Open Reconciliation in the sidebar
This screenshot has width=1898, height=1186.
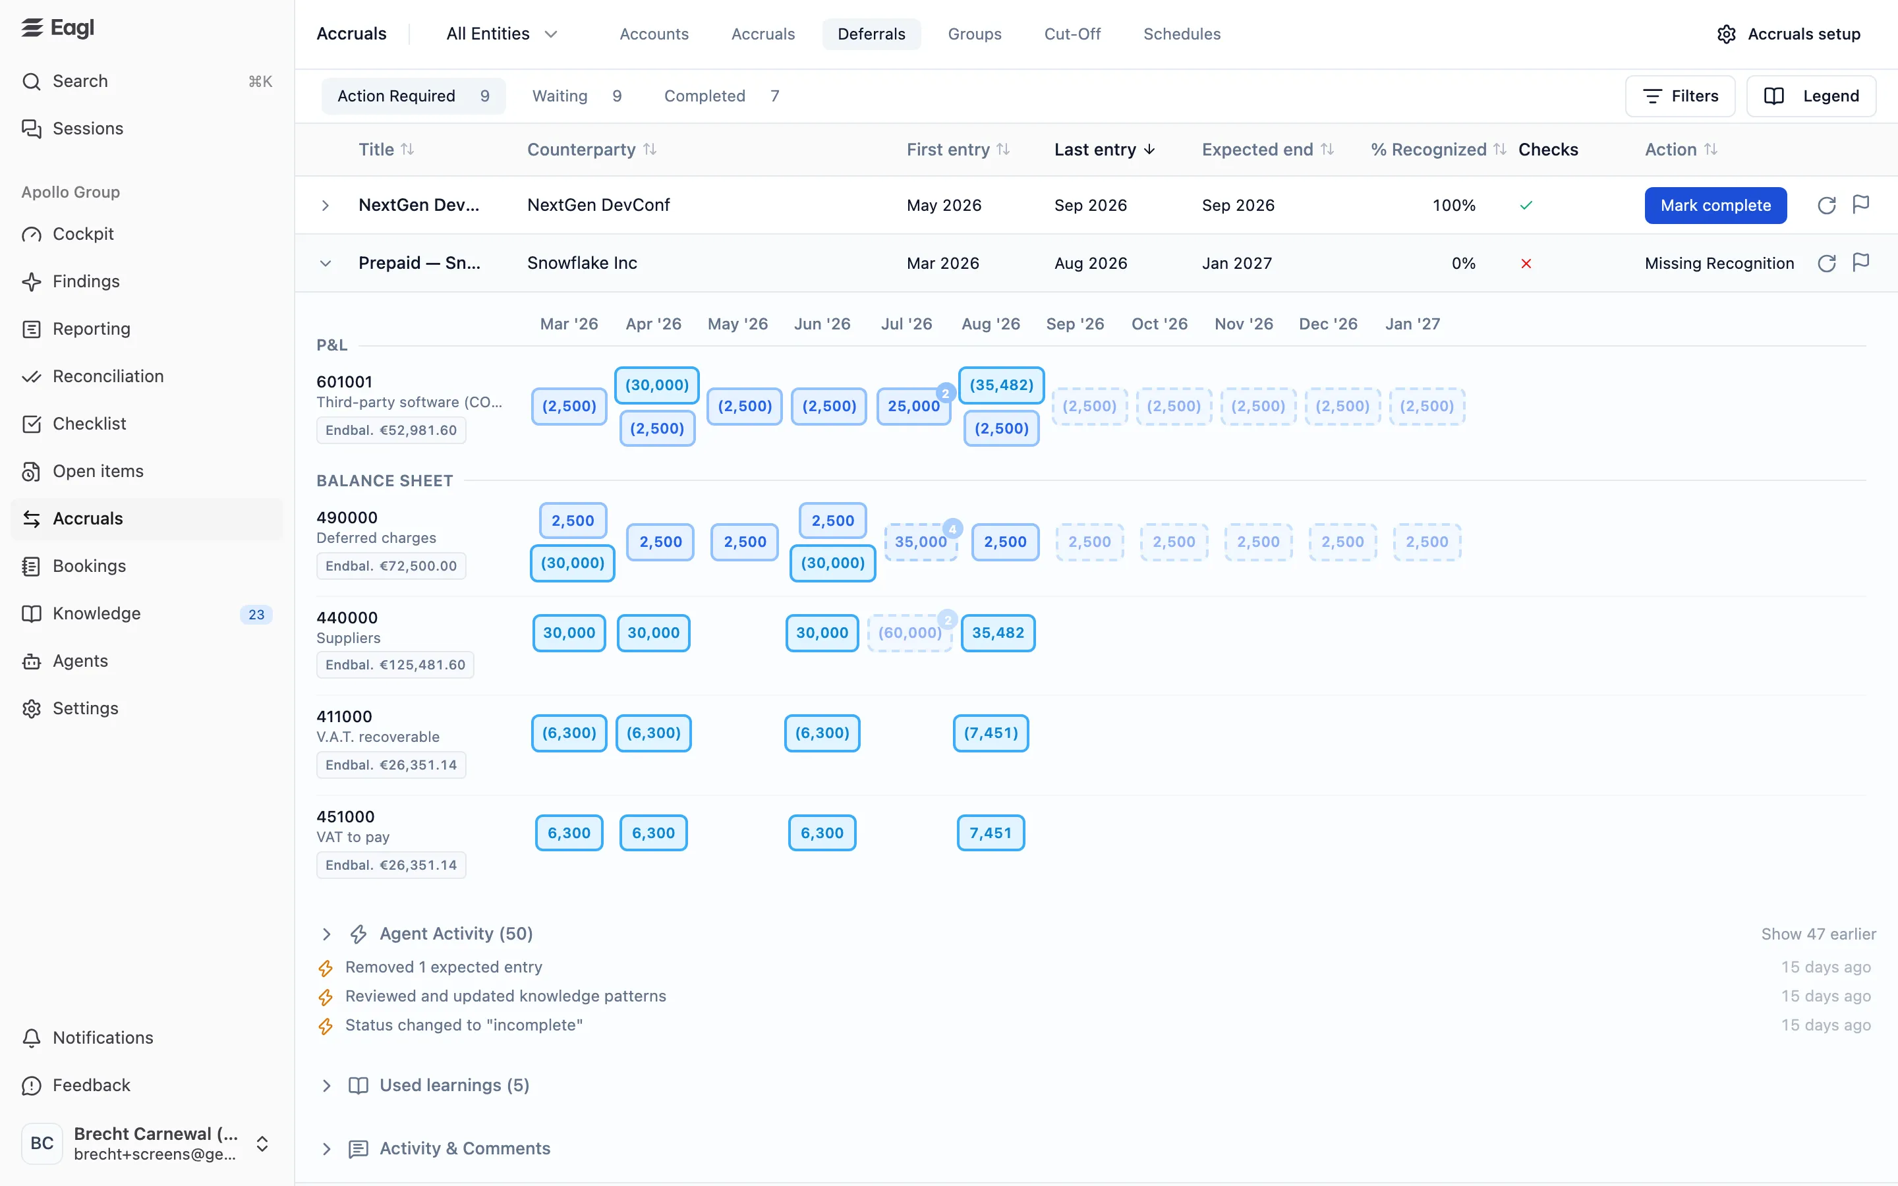[147, 376]
